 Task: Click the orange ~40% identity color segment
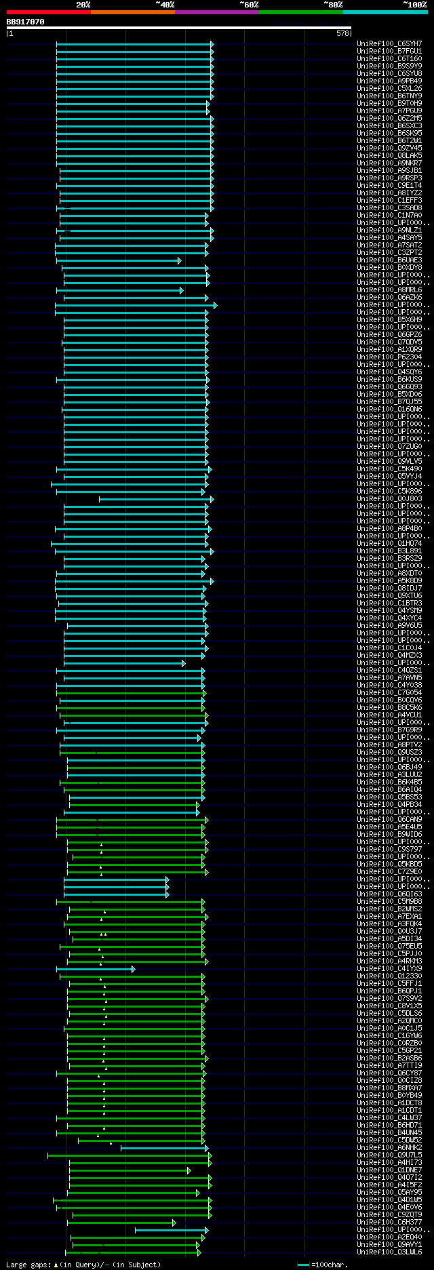tap(132, 12)
